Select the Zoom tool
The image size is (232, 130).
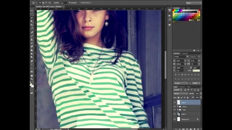(x=32, y=79)
